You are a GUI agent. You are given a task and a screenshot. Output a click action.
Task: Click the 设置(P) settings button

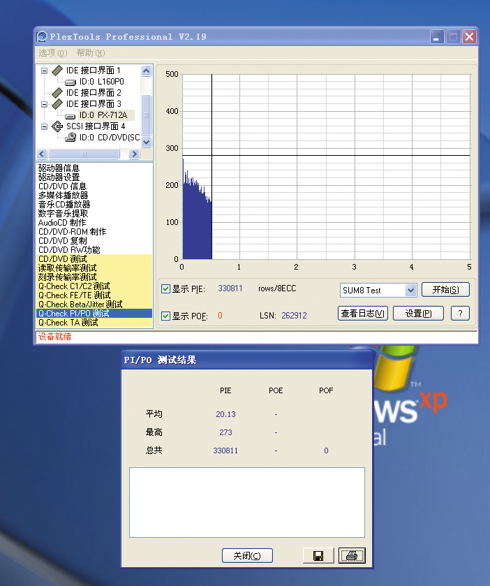419,314
